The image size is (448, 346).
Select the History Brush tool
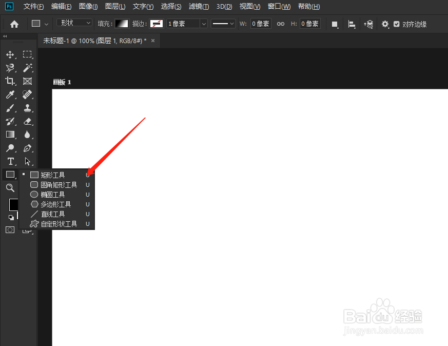click(10, 122)
